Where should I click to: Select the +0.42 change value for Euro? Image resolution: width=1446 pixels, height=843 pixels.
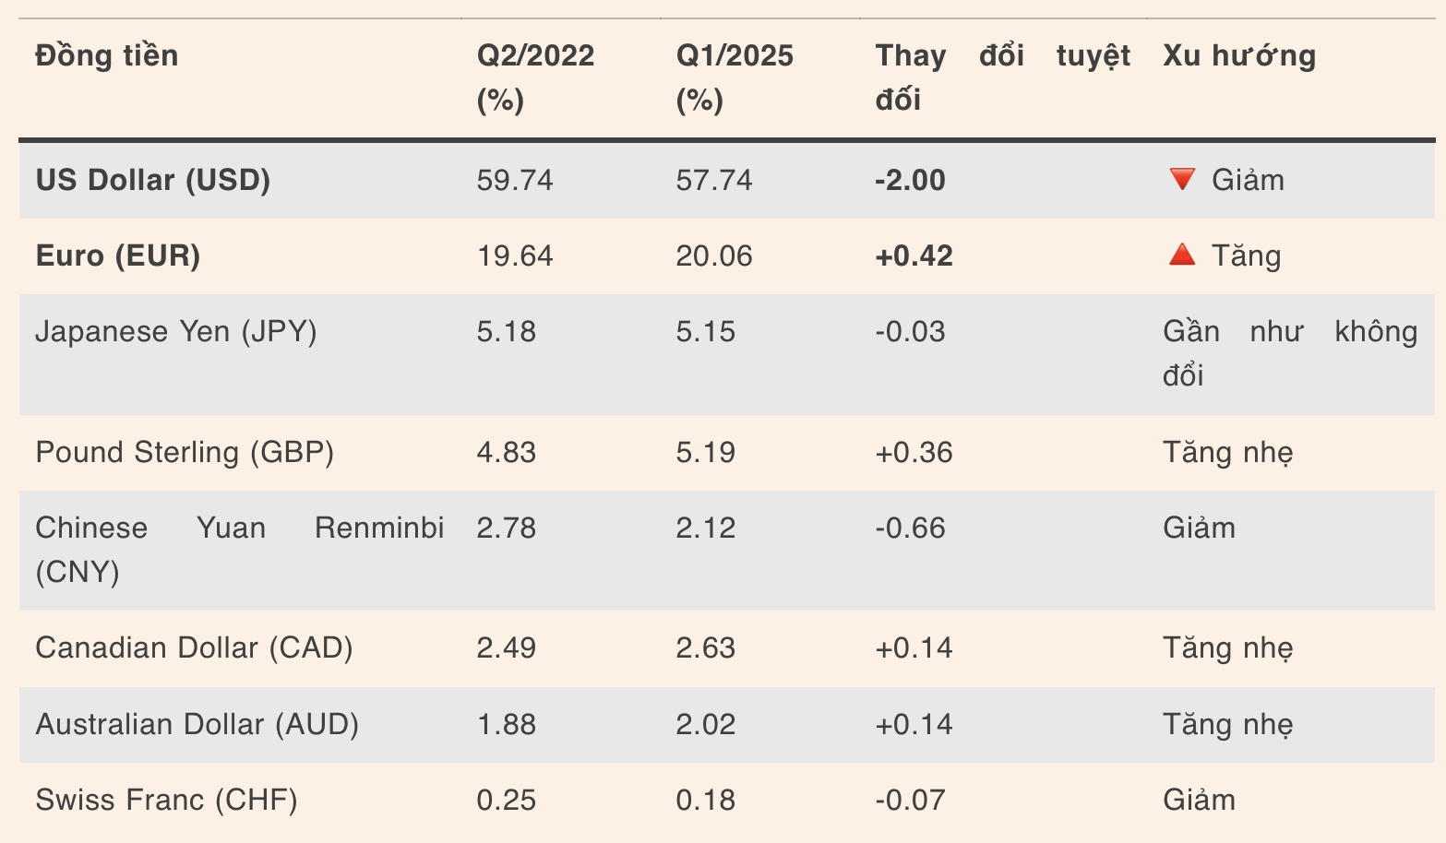pyautogui.click(x=914, y=255)
